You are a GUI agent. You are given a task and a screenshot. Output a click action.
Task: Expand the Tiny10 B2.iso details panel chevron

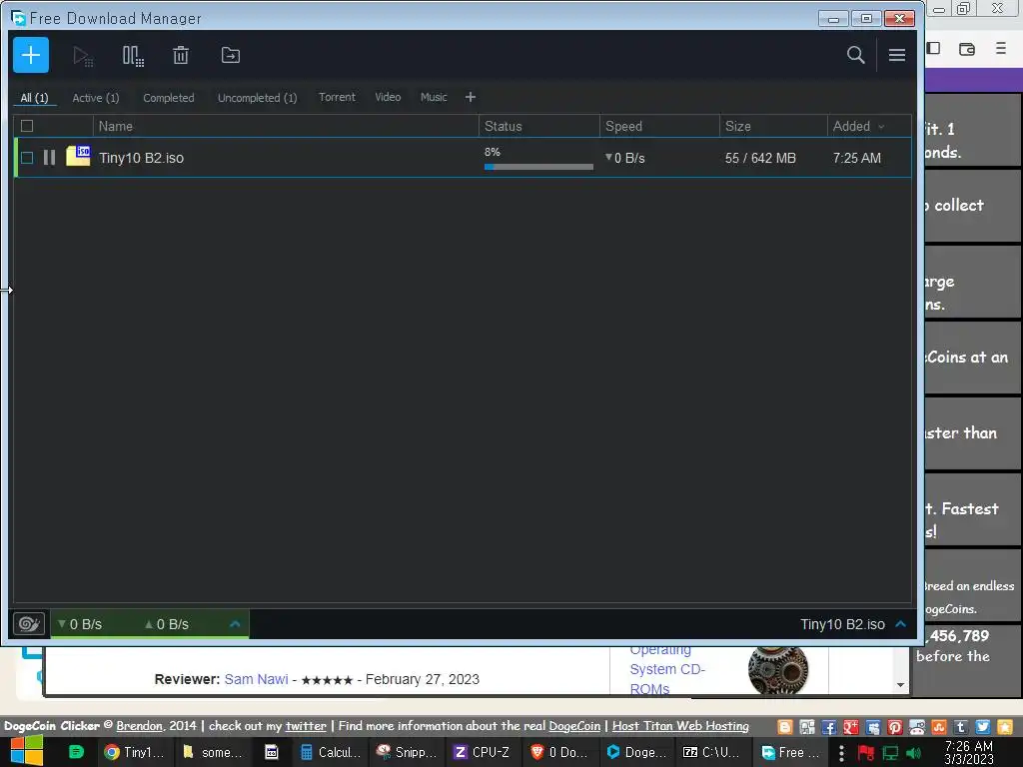(x=901, y=624)
